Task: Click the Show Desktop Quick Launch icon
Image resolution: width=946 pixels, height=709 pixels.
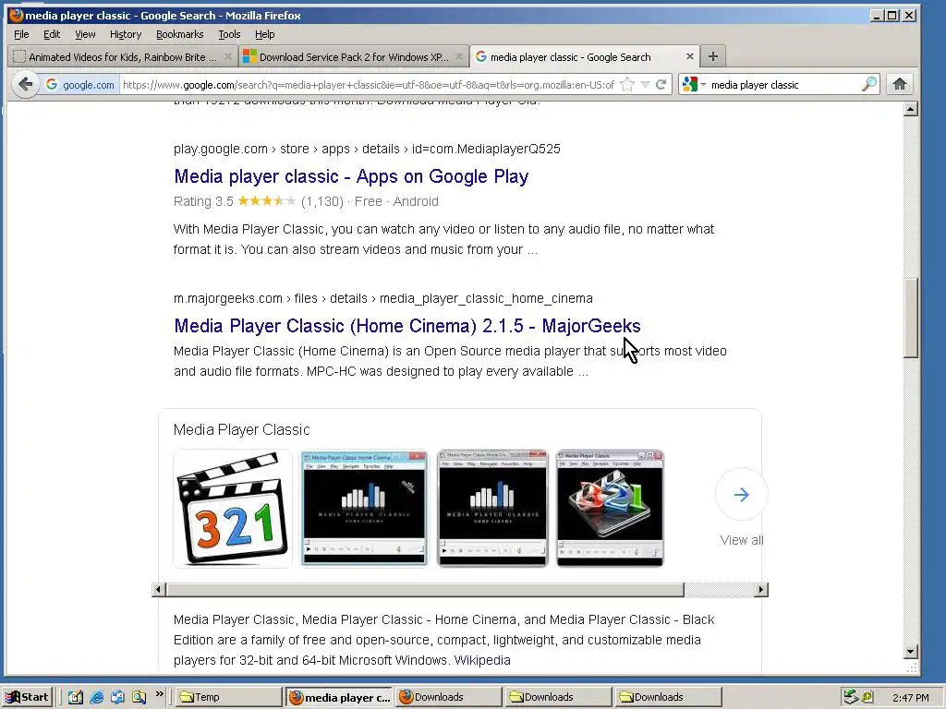Action: [117, 697]
